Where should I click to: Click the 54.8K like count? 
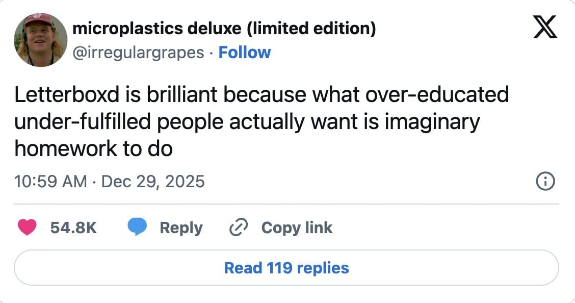tap(73, 228)
